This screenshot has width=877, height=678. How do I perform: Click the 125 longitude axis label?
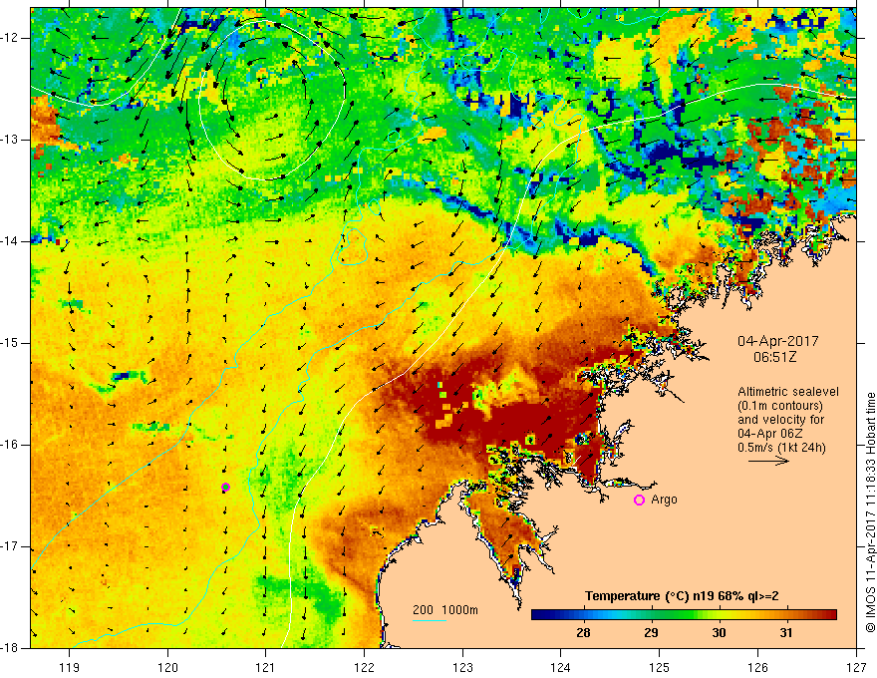[x=660, y=667]
